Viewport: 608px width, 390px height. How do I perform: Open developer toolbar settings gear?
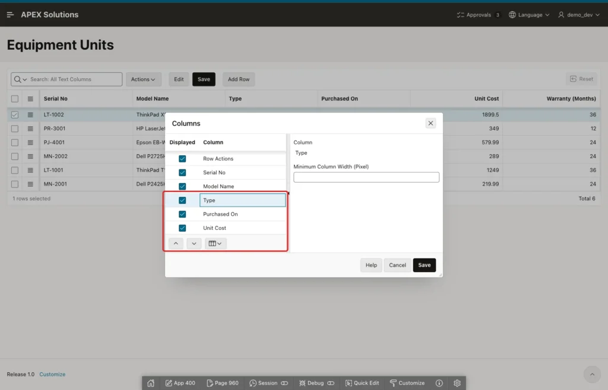tap(457, 383)
